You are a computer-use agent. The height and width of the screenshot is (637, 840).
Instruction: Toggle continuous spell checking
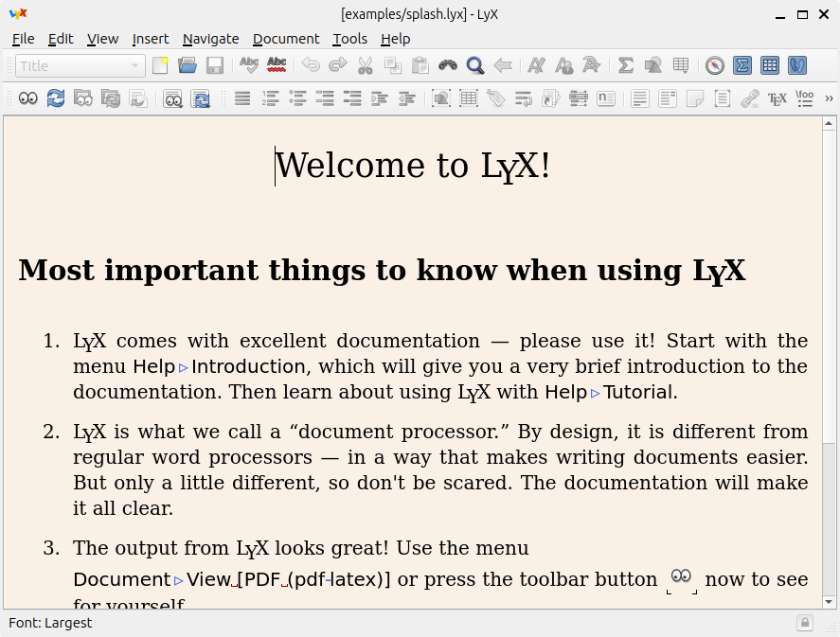click(x=277, y=64)
